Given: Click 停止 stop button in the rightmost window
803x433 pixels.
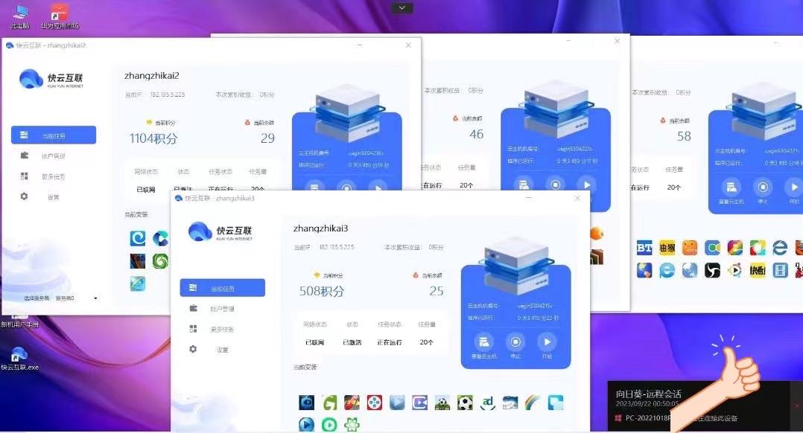Looking at the screenshot, I should 763,191.
